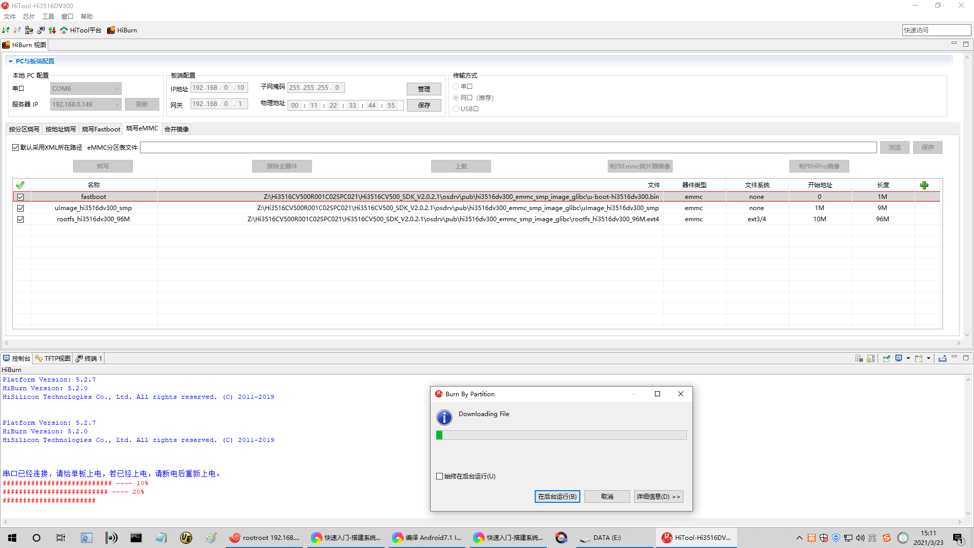Click the up/down transfer arrows toolbar icon
The image size is (974, 548).
tap(52, 30)
